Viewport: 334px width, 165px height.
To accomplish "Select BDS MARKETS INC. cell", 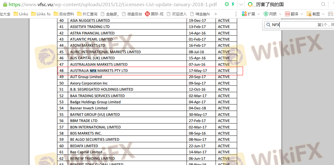I will [x=127, y=133].
